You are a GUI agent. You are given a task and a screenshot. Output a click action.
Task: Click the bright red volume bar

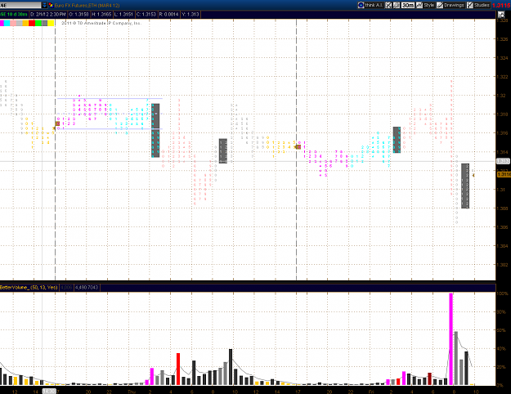178,369
